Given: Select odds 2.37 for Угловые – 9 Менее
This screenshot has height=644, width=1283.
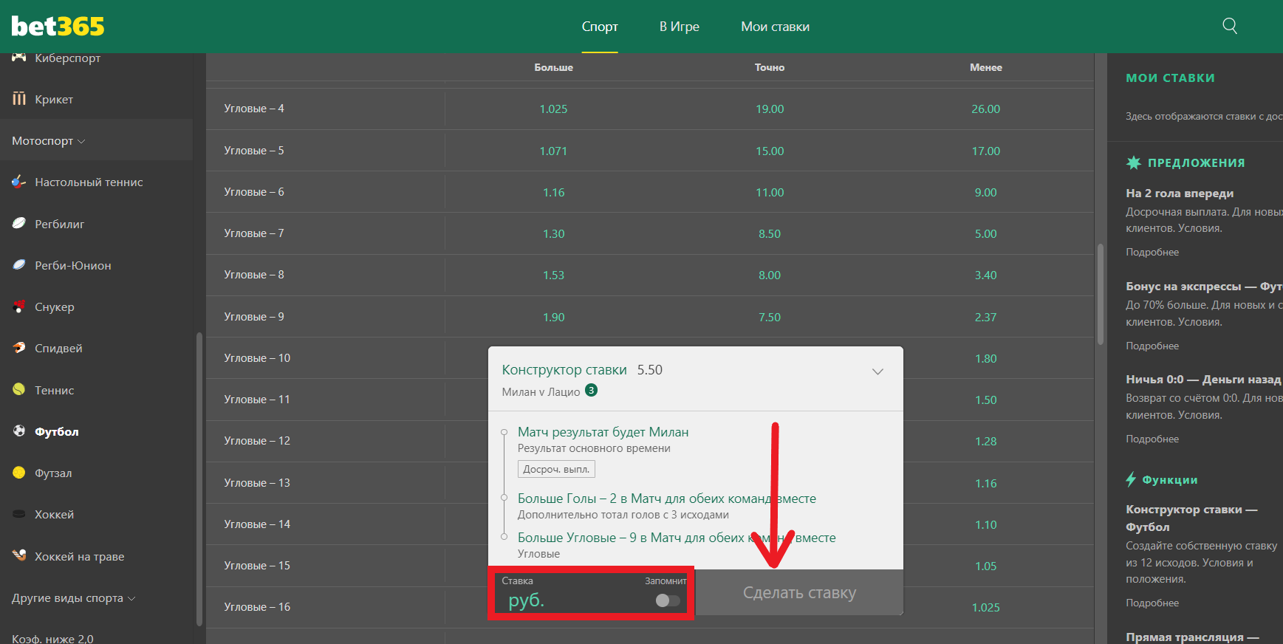Looking at the screenshot, I should point(985,317).
